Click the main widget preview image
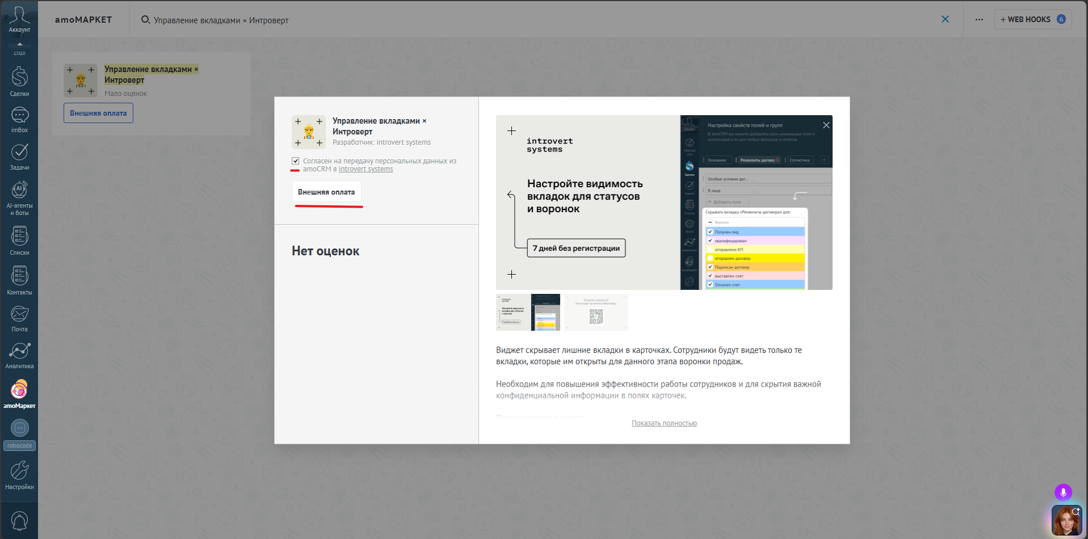This screenshot has width=1088, height=539. click(x=664, y=203)
